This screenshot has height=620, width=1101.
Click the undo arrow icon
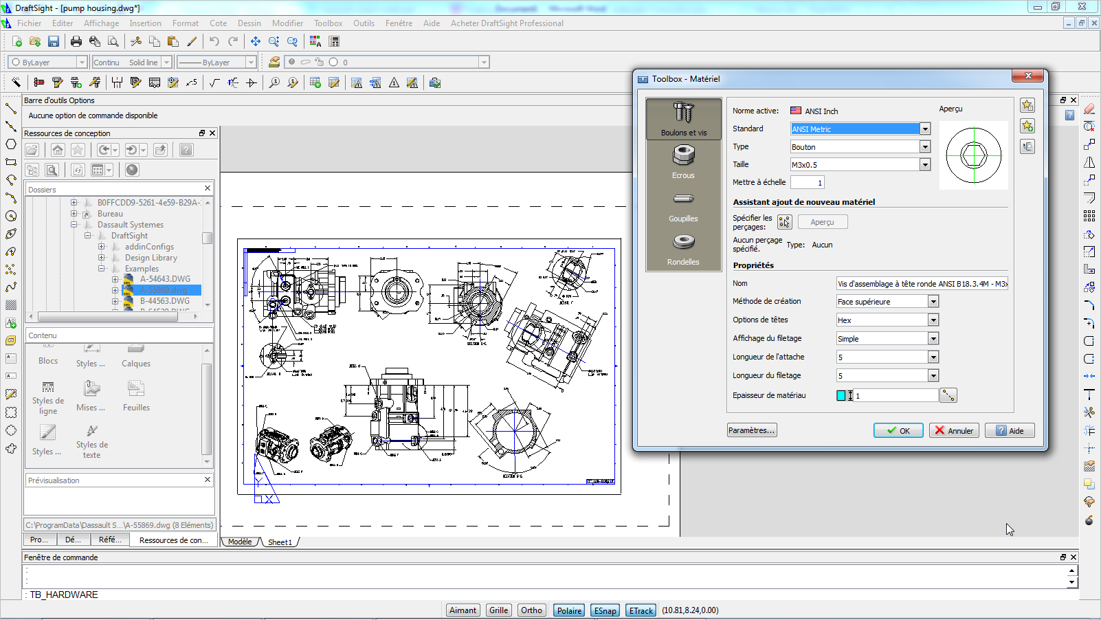tap(214, 42)
